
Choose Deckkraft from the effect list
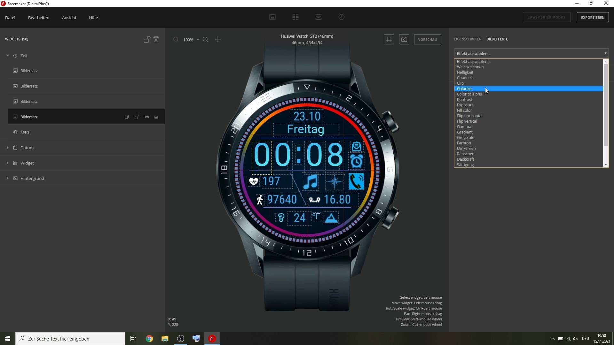529,159
